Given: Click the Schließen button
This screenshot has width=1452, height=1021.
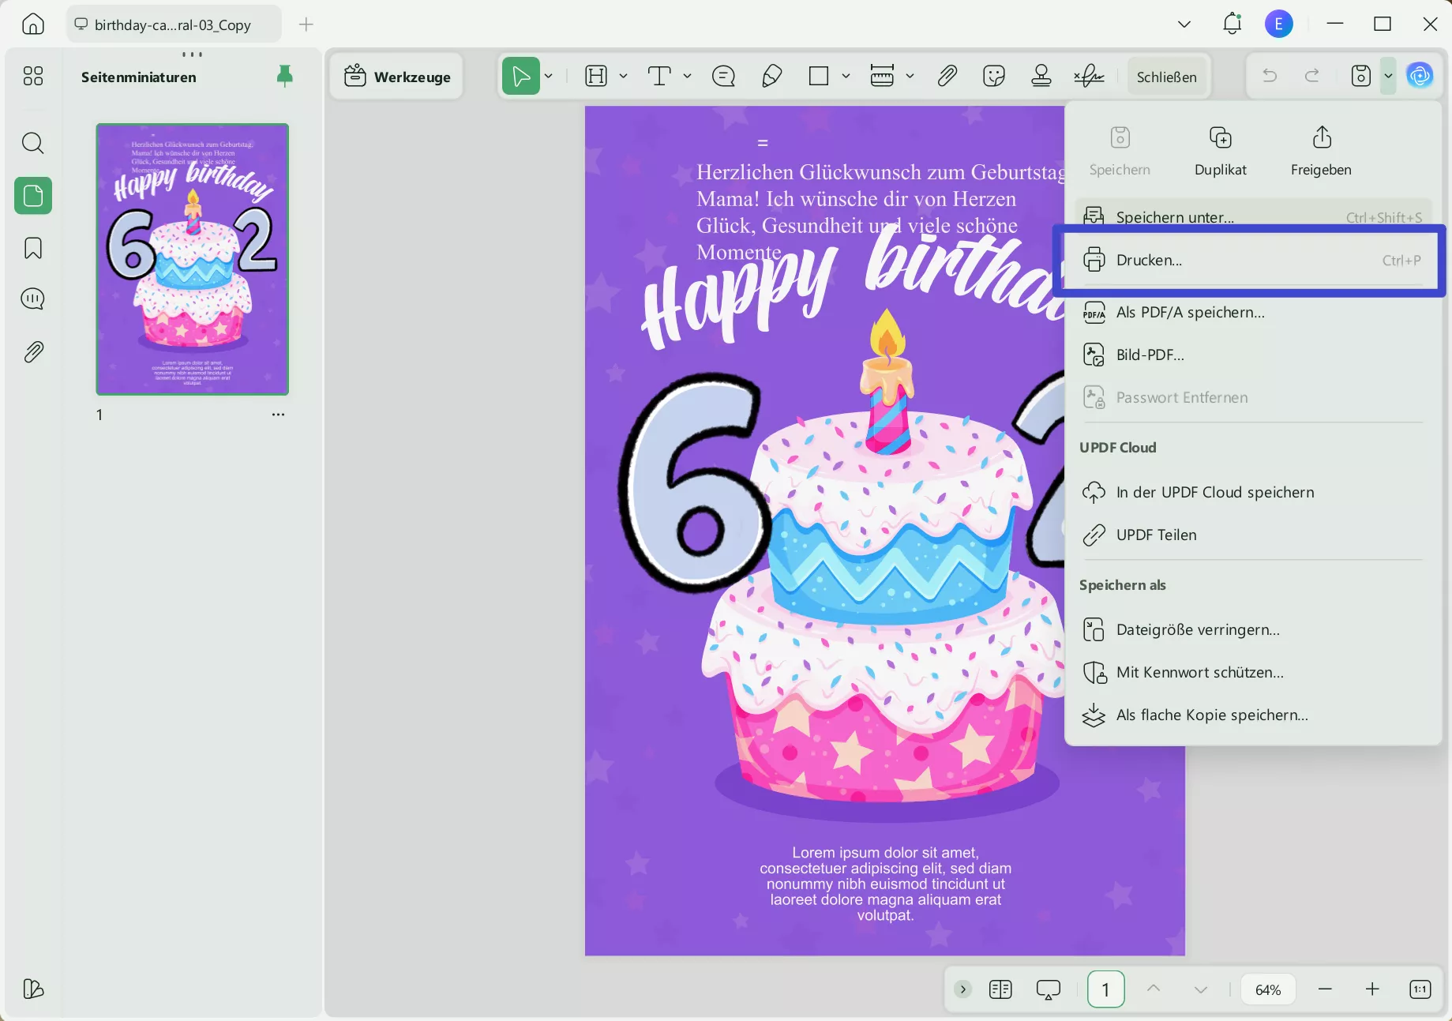Looking at the screenshot, I should point(1166,77).
